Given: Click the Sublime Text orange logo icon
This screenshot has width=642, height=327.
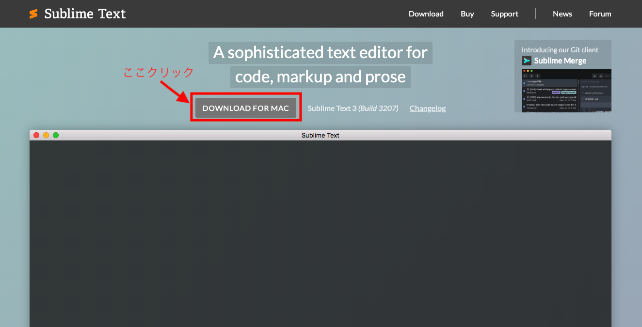Looking at the screenshot, I should click(x=33, y=14).
